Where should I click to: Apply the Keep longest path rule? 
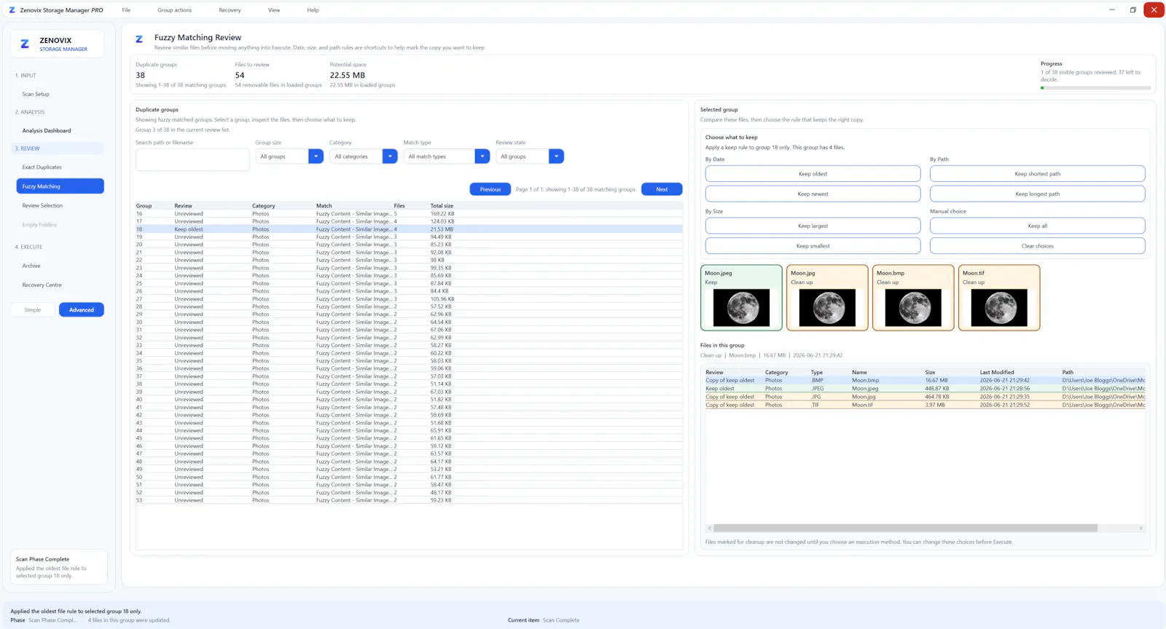1037,194
